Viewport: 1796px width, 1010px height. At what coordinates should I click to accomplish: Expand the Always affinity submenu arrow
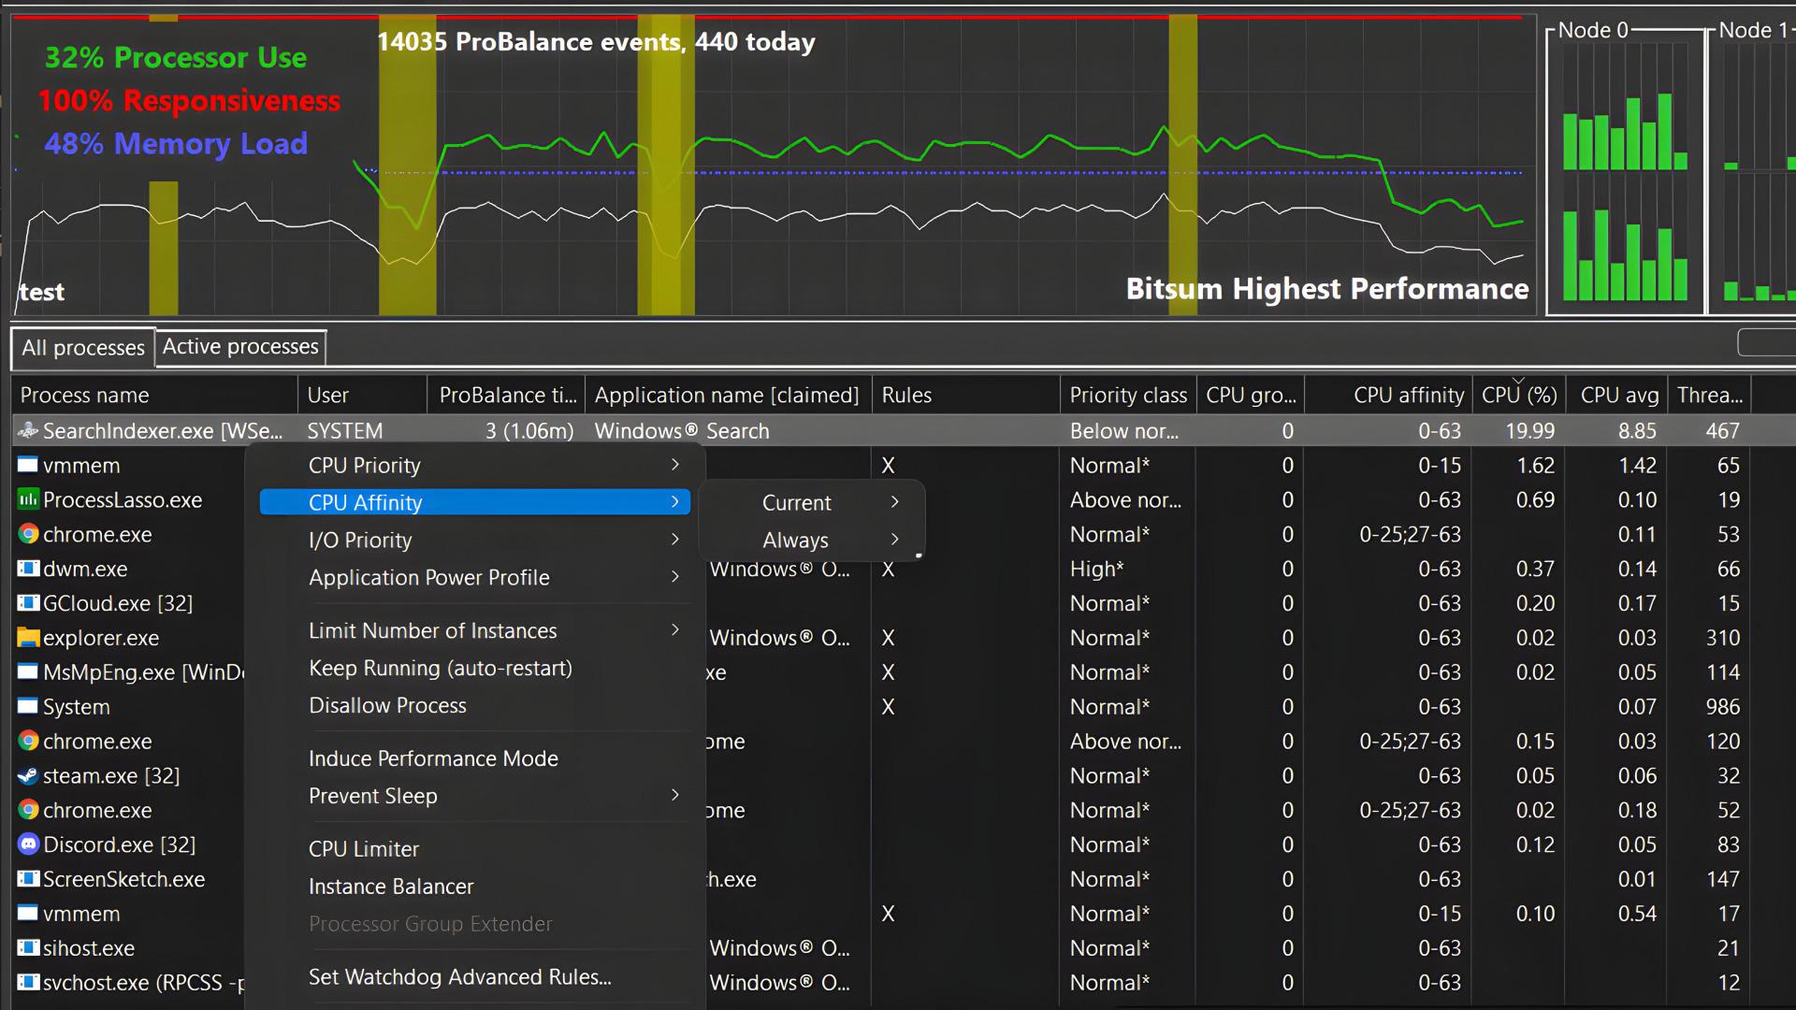[x=894, y=540]
